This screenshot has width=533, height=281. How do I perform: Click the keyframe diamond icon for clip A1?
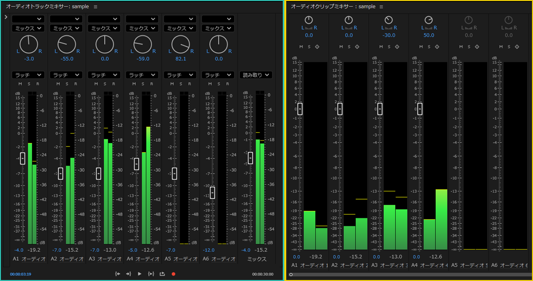tap(317, 47)
